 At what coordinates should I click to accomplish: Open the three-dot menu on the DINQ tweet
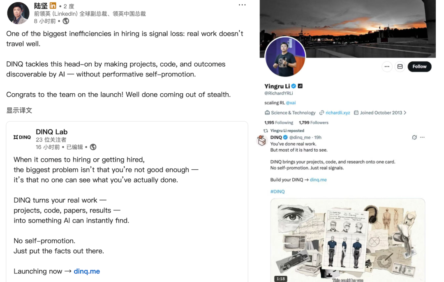click(x=423, y=137)
